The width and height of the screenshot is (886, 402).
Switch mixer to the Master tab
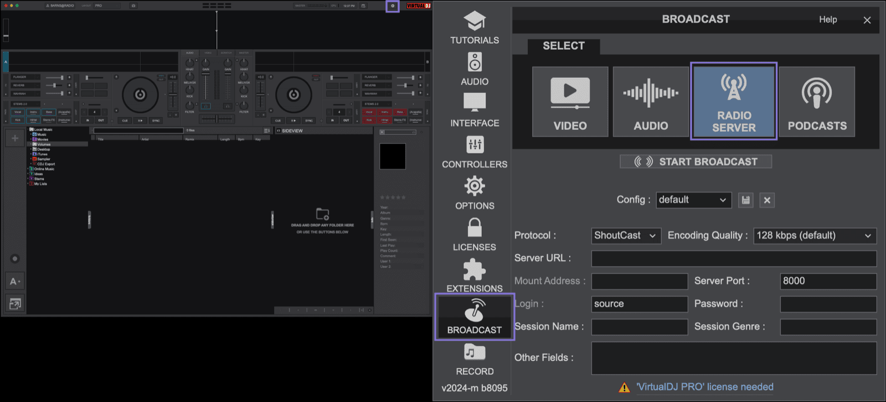(244, 53)
